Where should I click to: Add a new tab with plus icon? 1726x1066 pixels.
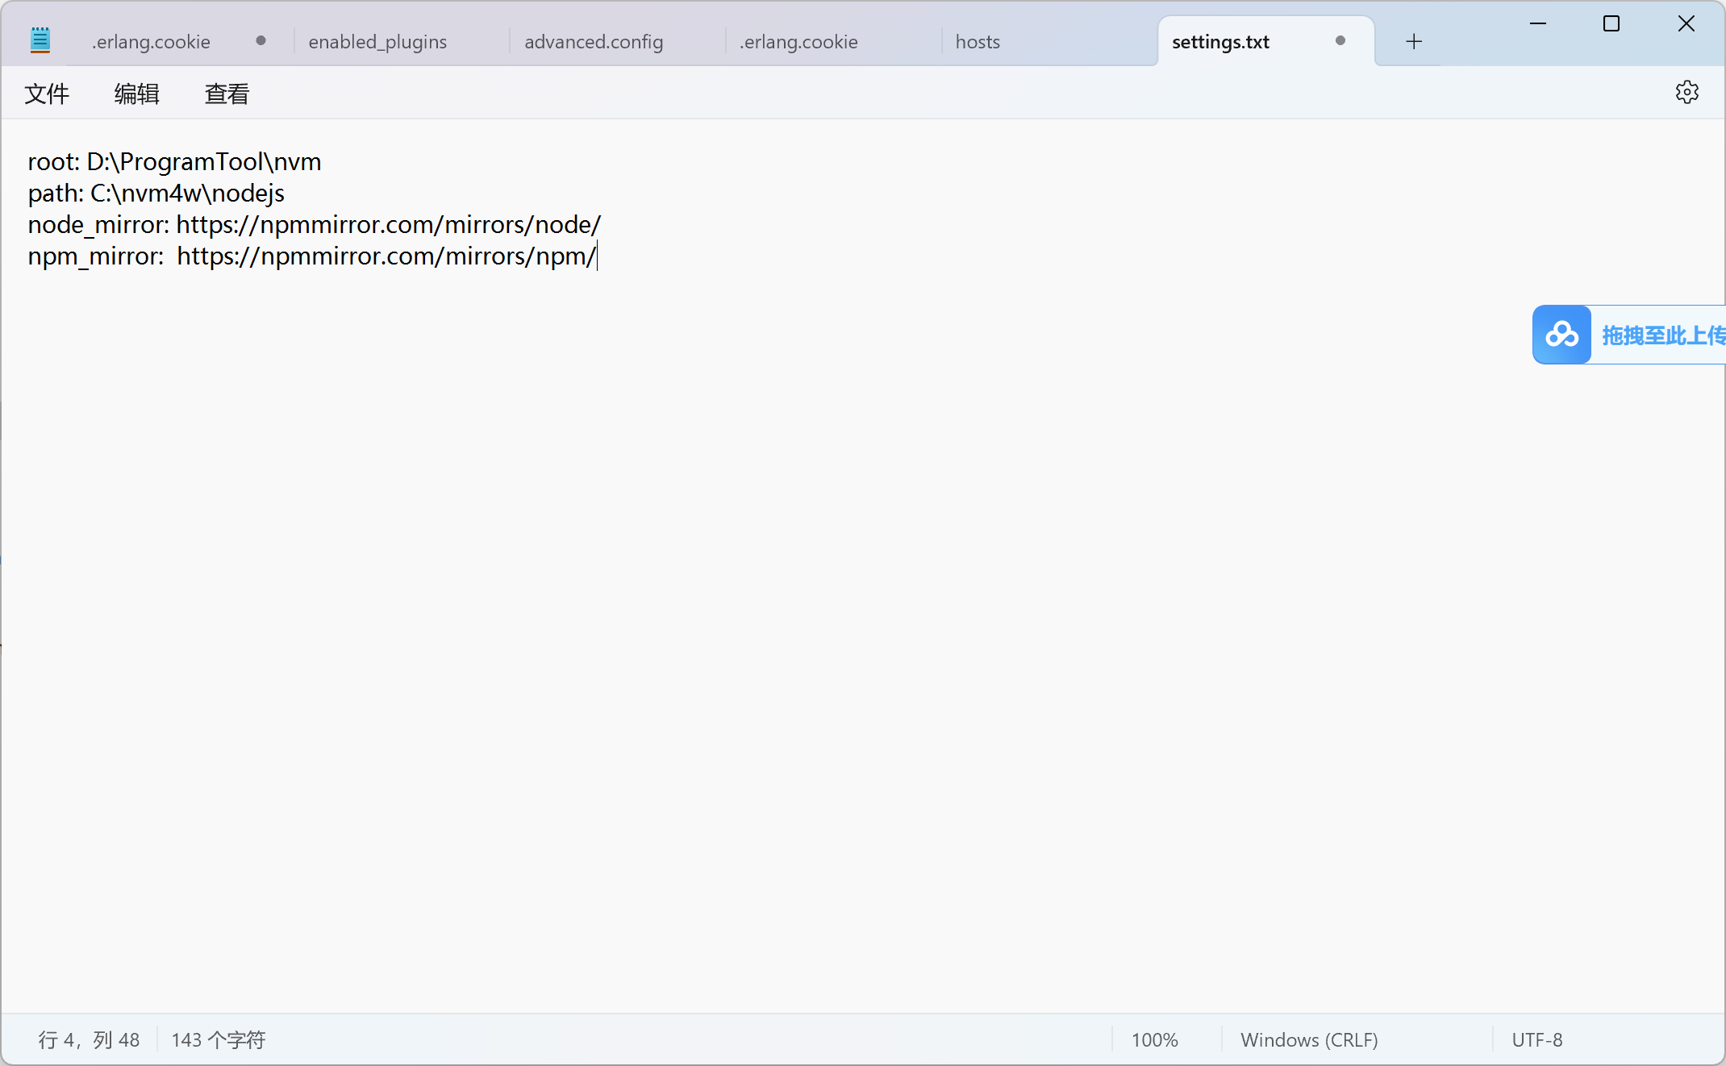[x=1413, y=42]
